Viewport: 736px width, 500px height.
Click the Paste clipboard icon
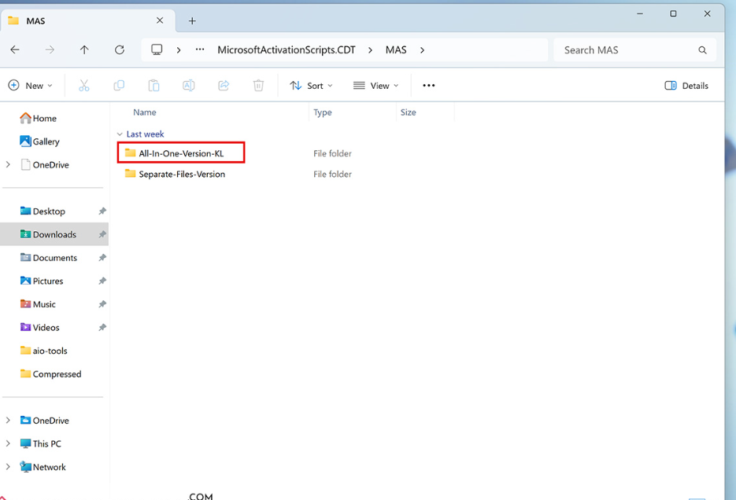coord(153,86)
